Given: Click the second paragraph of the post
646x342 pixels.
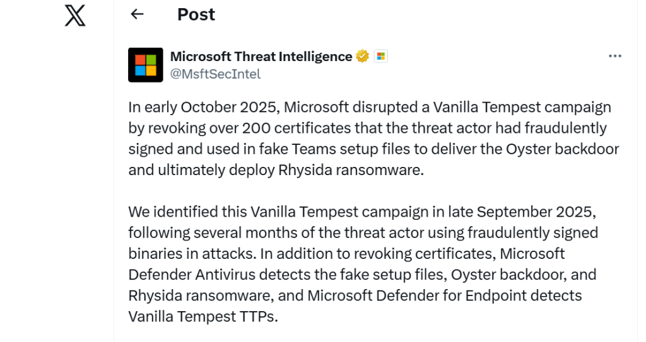Looking at the screenshot, I should pos(363,263).
